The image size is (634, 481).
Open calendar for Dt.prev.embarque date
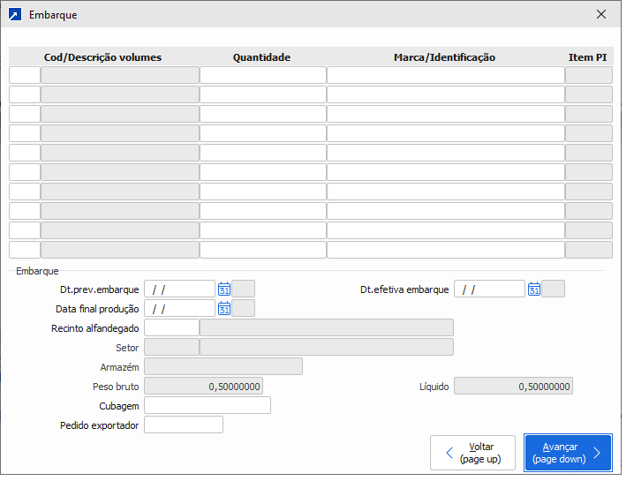(224, 289)
